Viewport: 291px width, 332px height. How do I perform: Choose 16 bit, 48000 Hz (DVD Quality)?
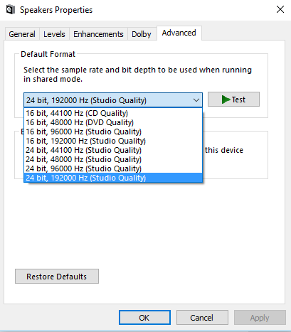(x=113, y=122)
